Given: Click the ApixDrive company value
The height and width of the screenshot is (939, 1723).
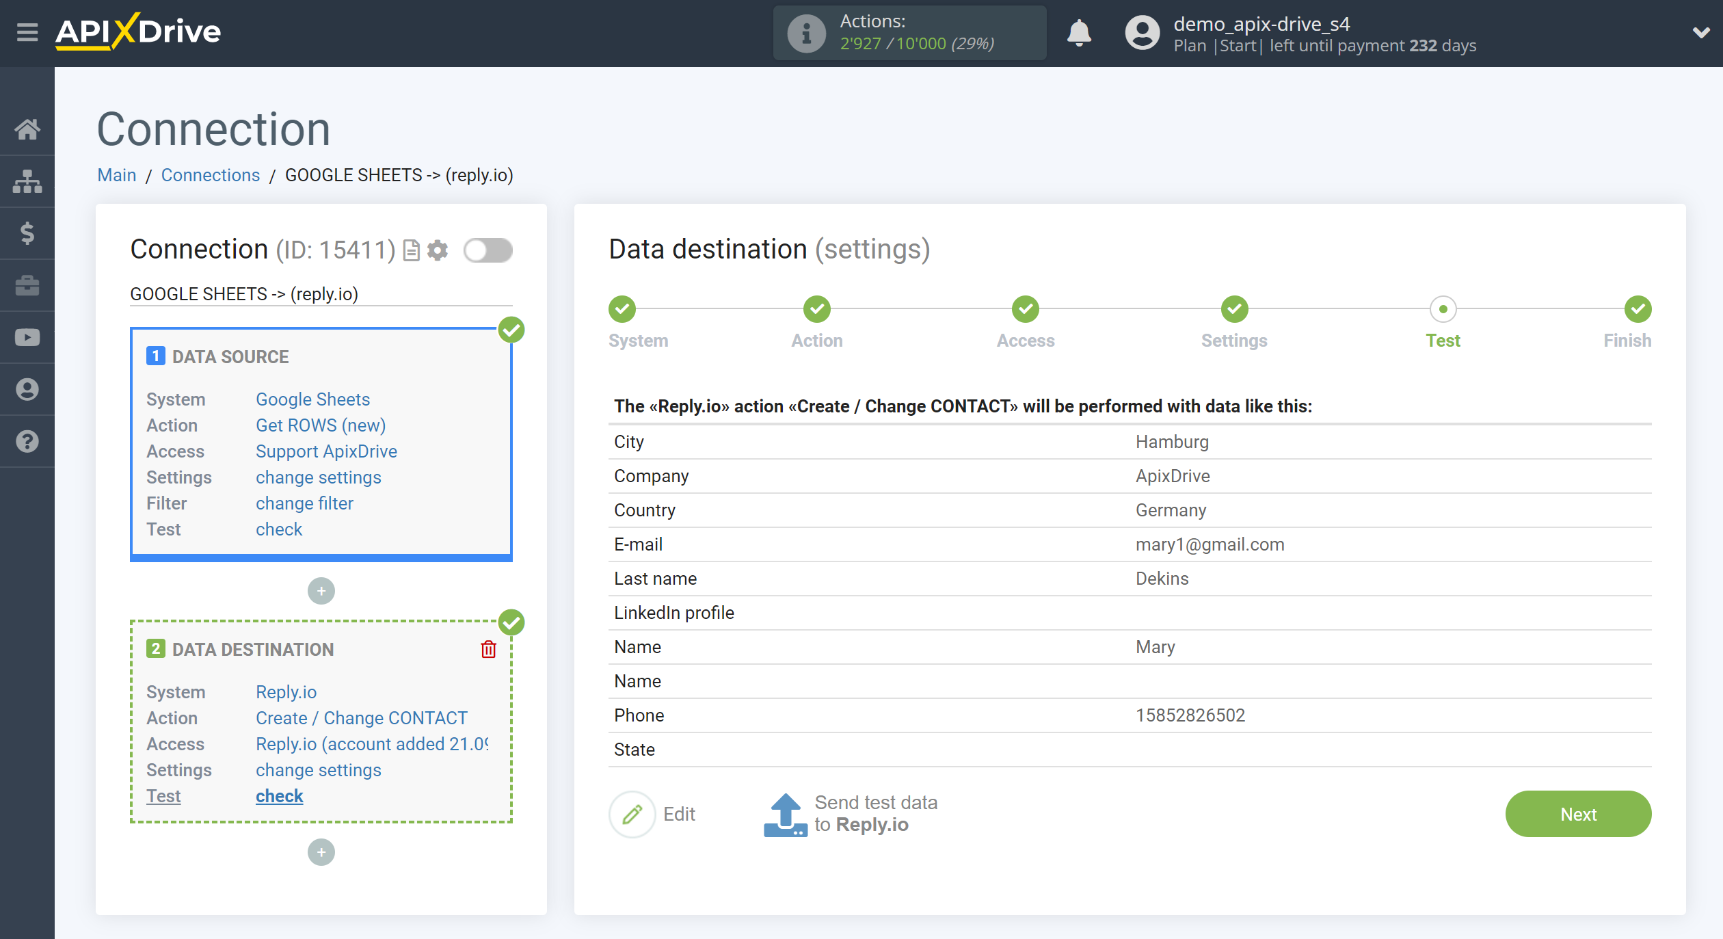Looking at the screenshot, I should [x=1173, y=476].
